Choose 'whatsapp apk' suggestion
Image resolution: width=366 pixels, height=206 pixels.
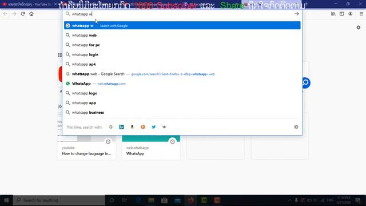coord(182,64)
